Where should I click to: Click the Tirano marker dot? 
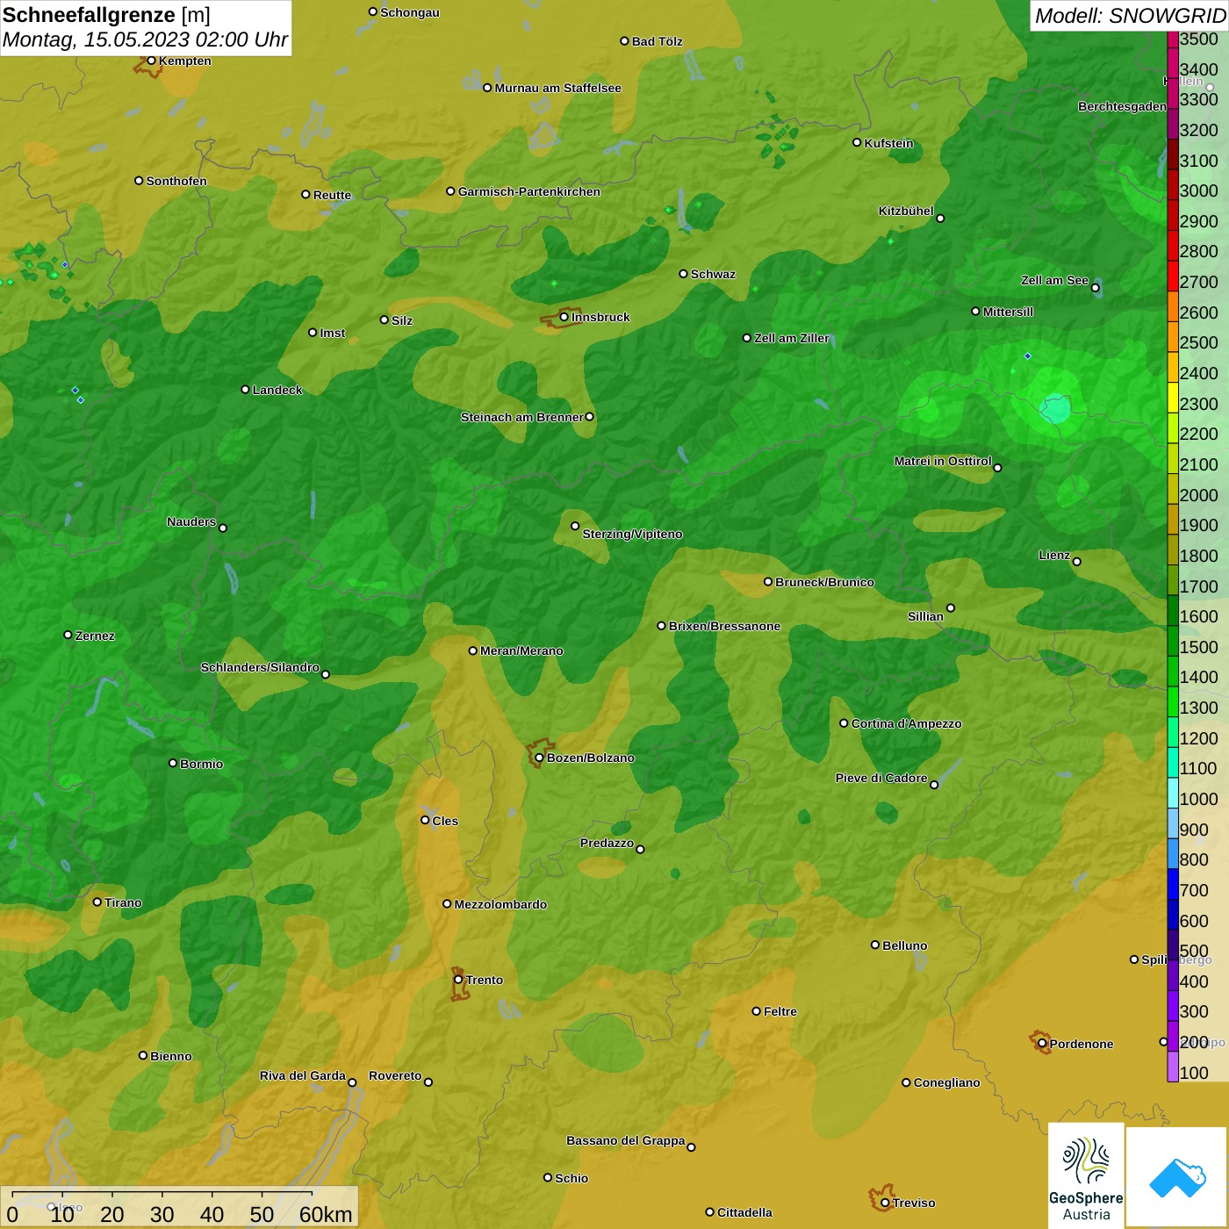(x=97, y=902)
